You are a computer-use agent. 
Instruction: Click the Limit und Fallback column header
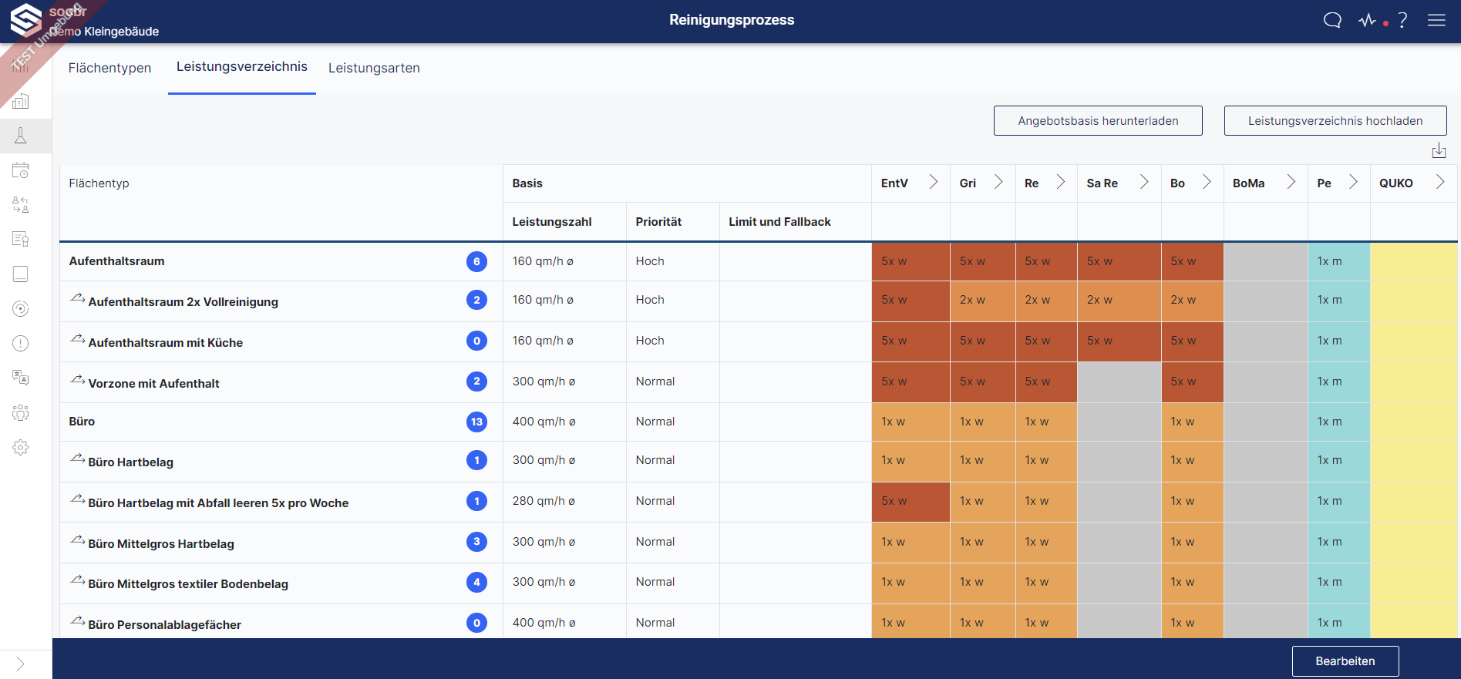779,222
